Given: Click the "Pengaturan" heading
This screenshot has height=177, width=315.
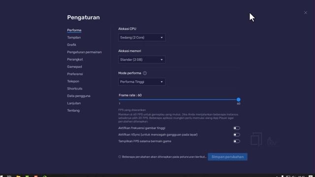Looking at the screenshot, I should 83,18.
